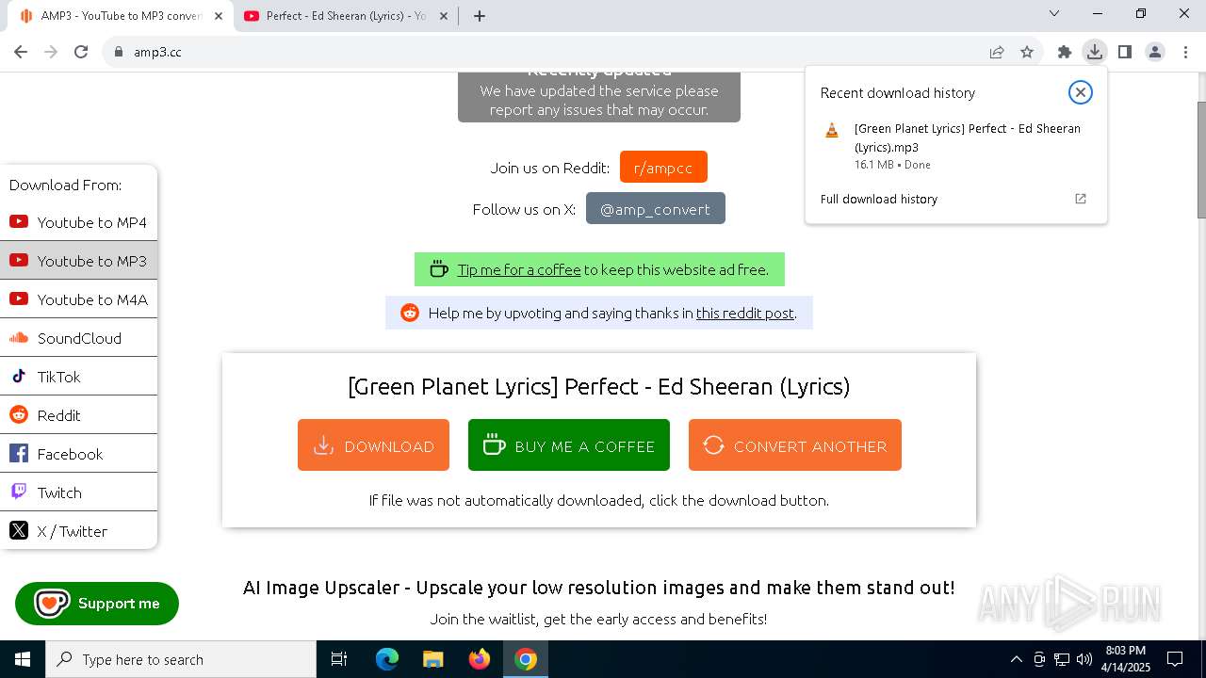Click the VLC icon of downloaded file
1206x678 pixels.
point(832,131)
